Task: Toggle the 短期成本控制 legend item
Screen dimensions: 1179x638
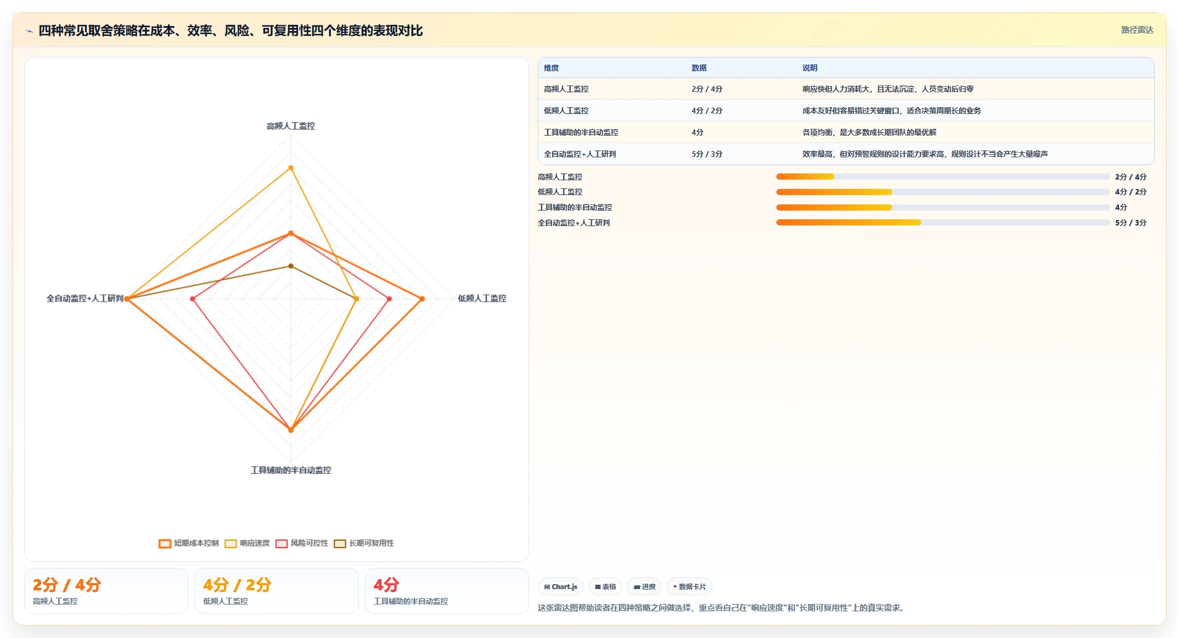Action: pyautogui.click(x=189, y=543)
